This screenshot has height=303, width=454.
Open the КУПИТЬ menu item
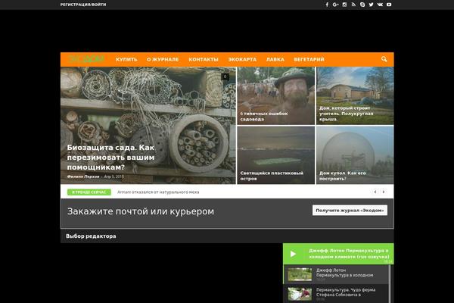(x=126, y=59)
